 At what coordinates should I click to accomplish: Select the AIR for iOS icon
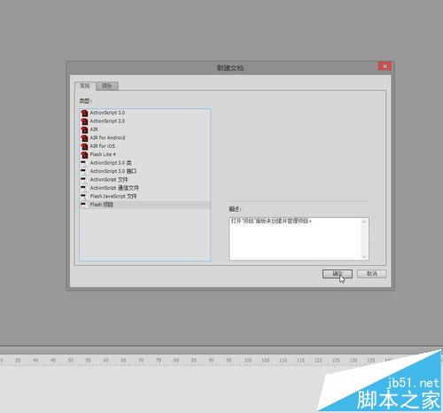point(84,146)
